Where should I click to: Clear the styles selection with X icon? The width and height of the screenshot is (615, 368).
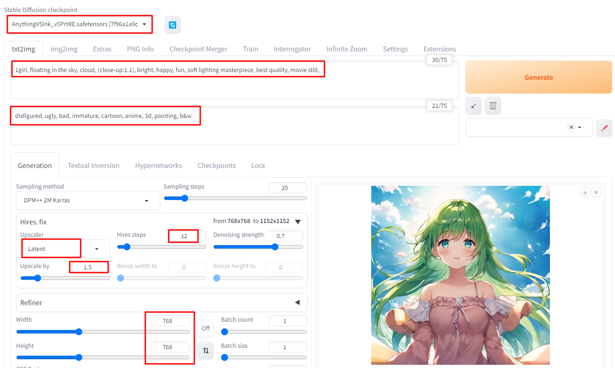[571, 128]
